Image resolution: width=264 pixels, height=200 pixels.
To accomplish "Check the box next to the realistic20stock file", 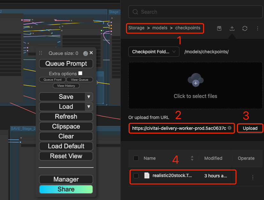I will (x=136, y=176).
